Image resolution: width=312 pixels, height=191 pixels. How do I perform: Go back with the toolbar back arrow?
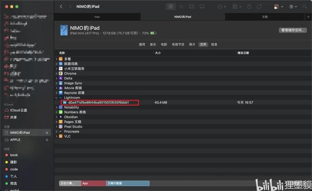61,6
